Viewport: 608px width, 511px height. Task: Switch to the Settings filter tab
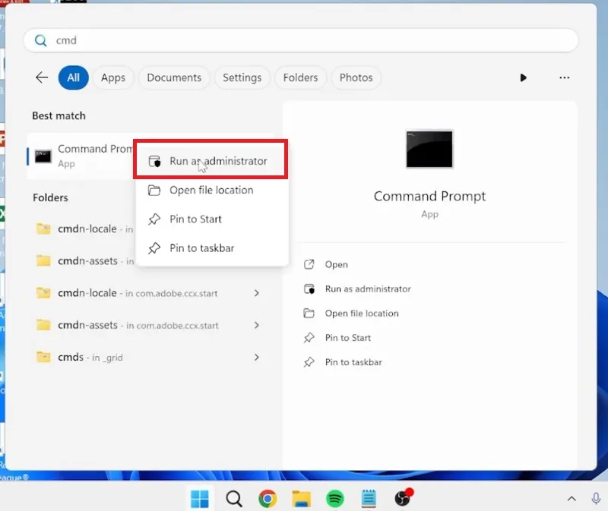[x=242, y=77]
